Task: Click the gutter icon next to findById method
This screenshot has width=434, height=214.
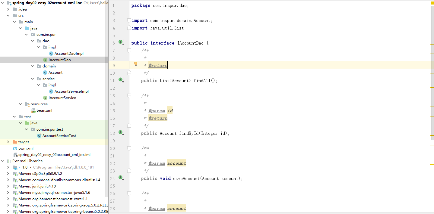Action: [121, 133]
